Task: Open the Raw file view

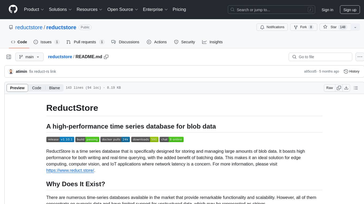Action: (329, 88)
